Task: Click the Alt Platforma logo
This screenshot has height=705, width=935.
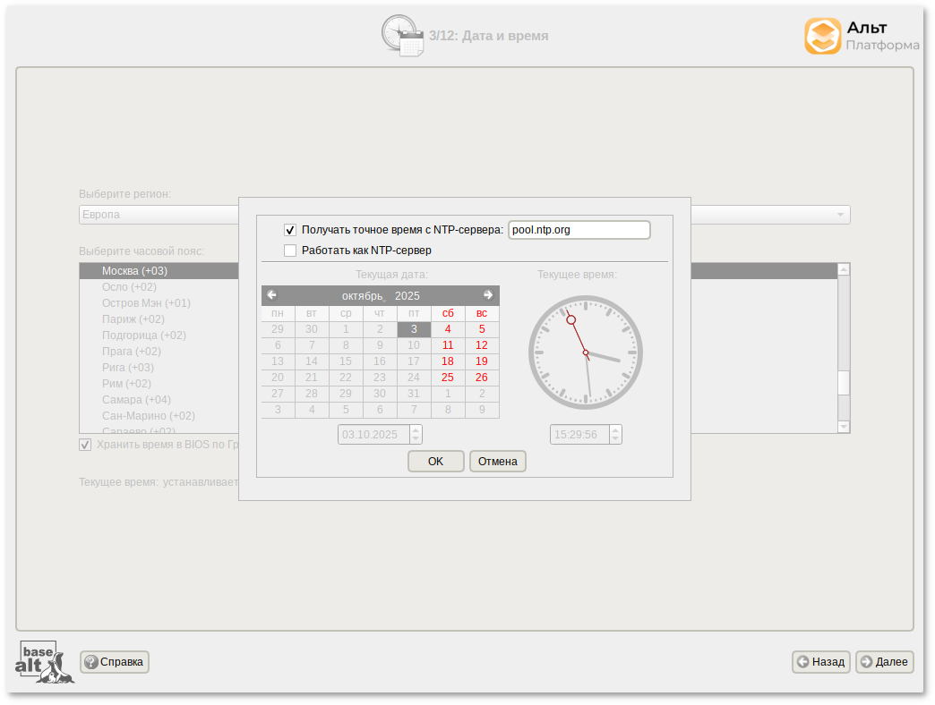Action: coord(861,37)
